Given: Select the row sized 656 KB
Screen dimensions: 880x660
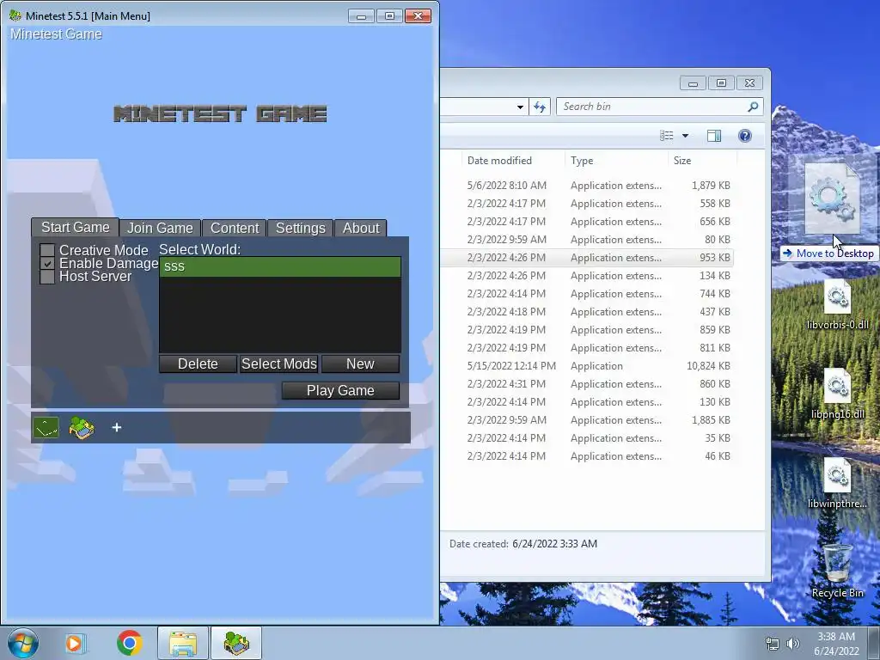Looking at the screenshot, I should pyautogui.click(x=586, y=222).
